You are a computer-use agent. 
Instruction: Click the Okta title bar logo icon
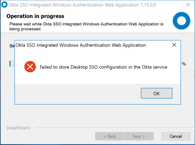pyautogui.click(x=4, y=5)
